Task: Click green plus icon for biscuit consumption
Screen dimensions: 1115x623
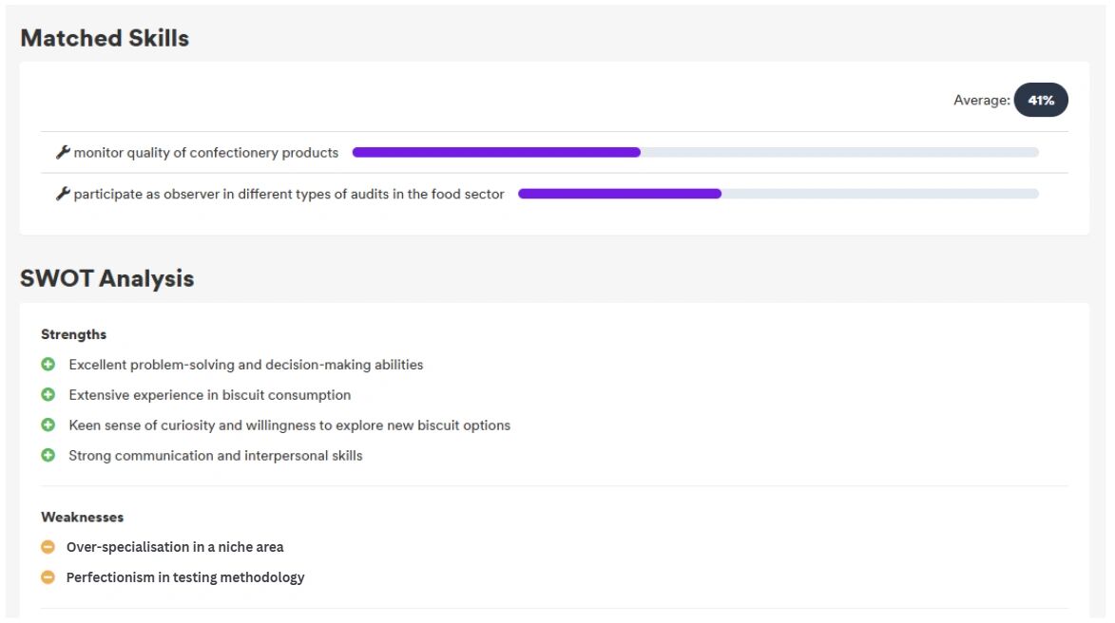Action: (x=48, y=395)
